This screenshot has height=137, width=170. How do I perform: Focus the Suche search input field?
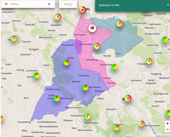(28, 4)
